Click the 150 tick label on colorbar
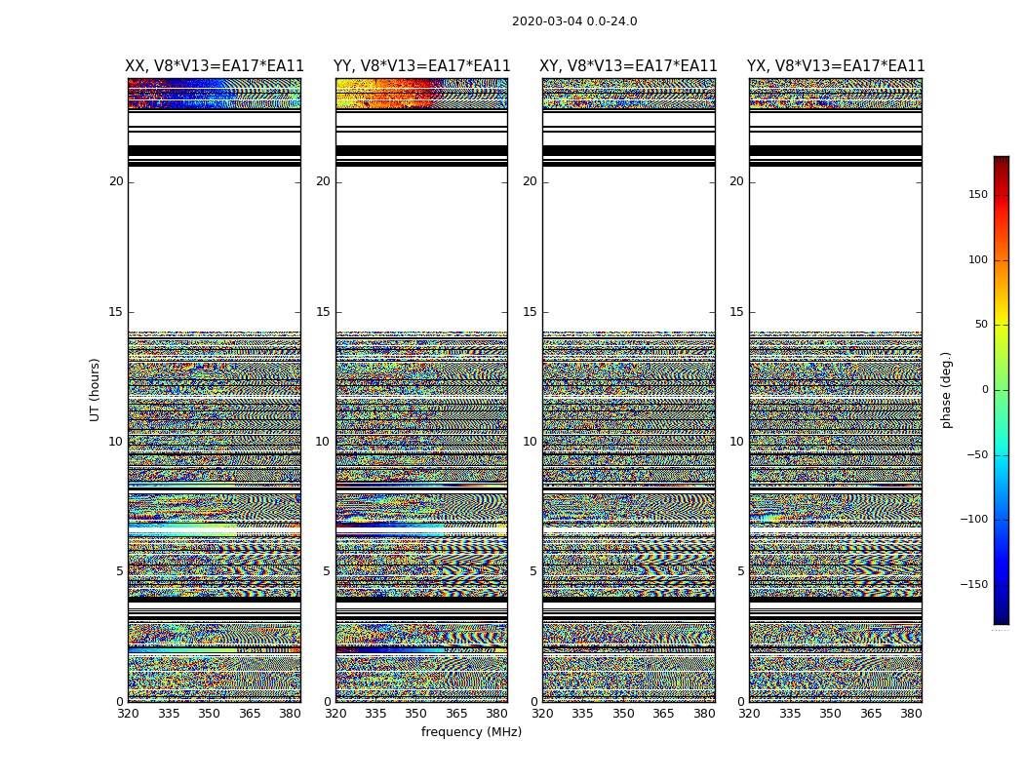This screenshot has height=780, width=1024. (977, 195)
